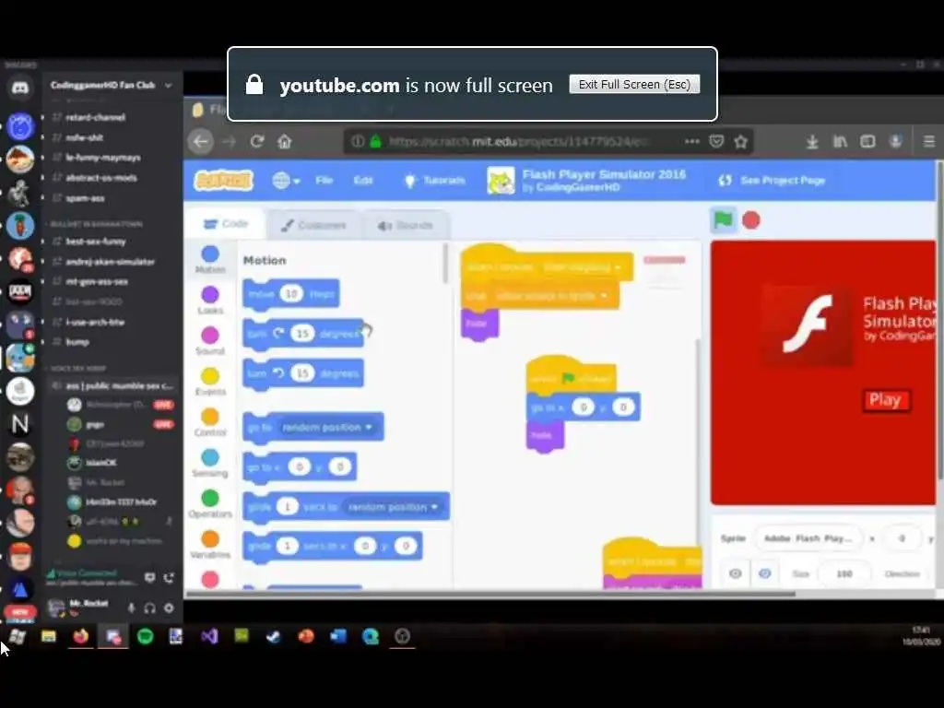
Task: Click Exit Full Screen (Esc) button
Action: [634, 84]
